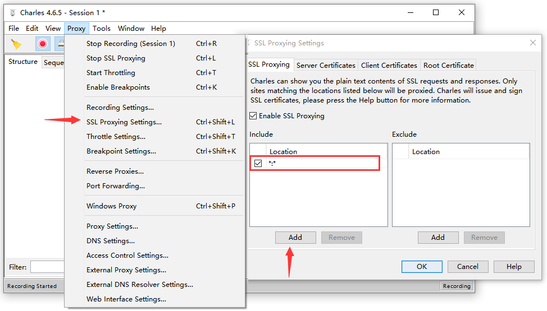Open Proxy Settings...
Viewport: 547px width, 311px height.
click(x=155, y=227)
